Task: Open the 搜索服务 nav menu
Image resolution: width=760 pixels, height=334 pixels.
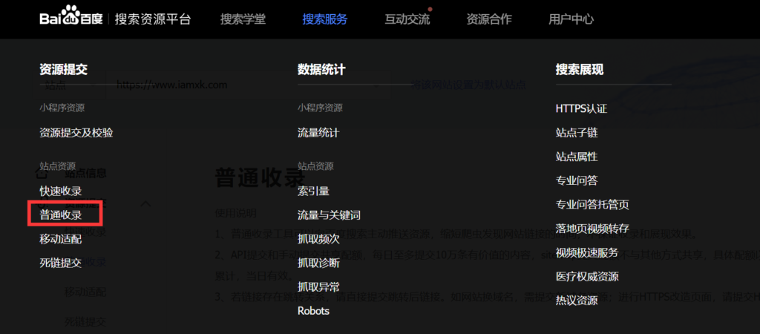Action: (324, 19)
